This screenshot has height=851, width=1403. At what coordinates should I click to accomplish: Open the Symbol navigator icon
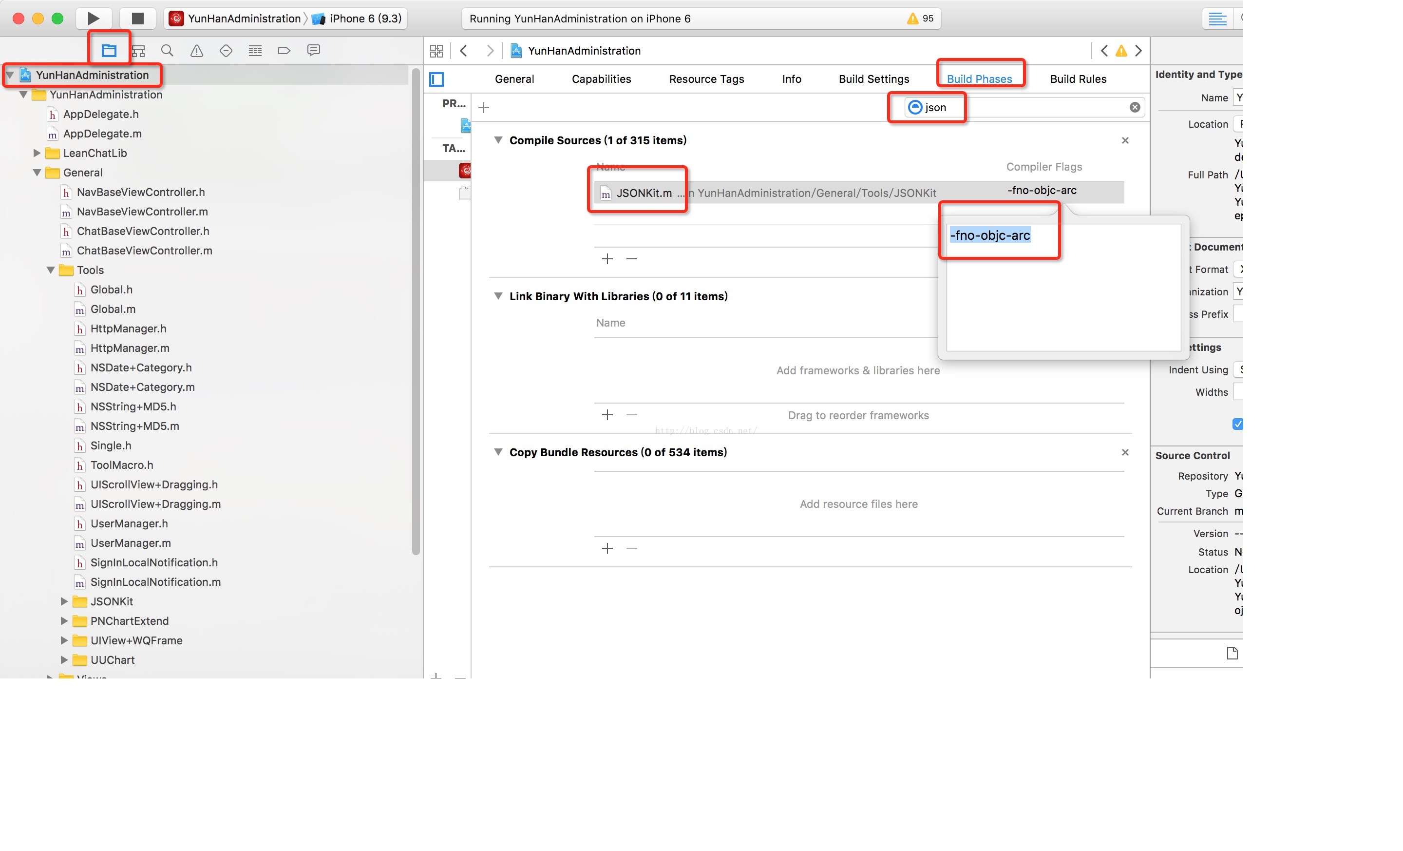click(138, 51)
